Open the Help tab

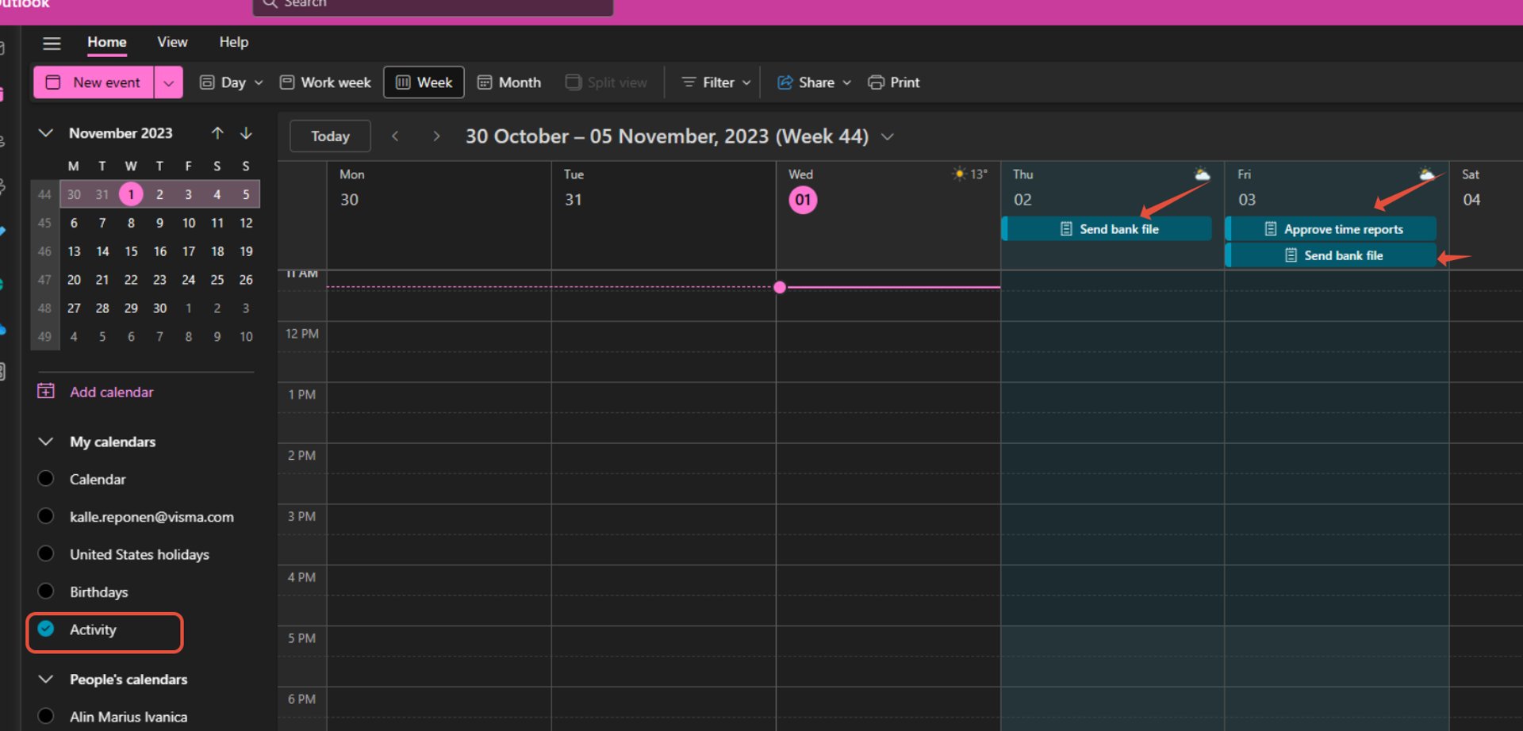[233, 42]
